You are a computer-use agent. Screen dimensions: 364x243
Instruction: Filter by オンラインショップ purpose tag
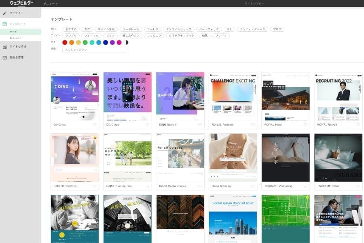tap(178, 30)
